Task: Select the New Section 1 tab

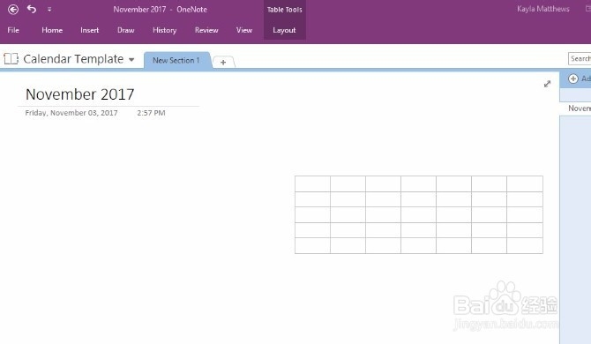Action: point(176,60)
